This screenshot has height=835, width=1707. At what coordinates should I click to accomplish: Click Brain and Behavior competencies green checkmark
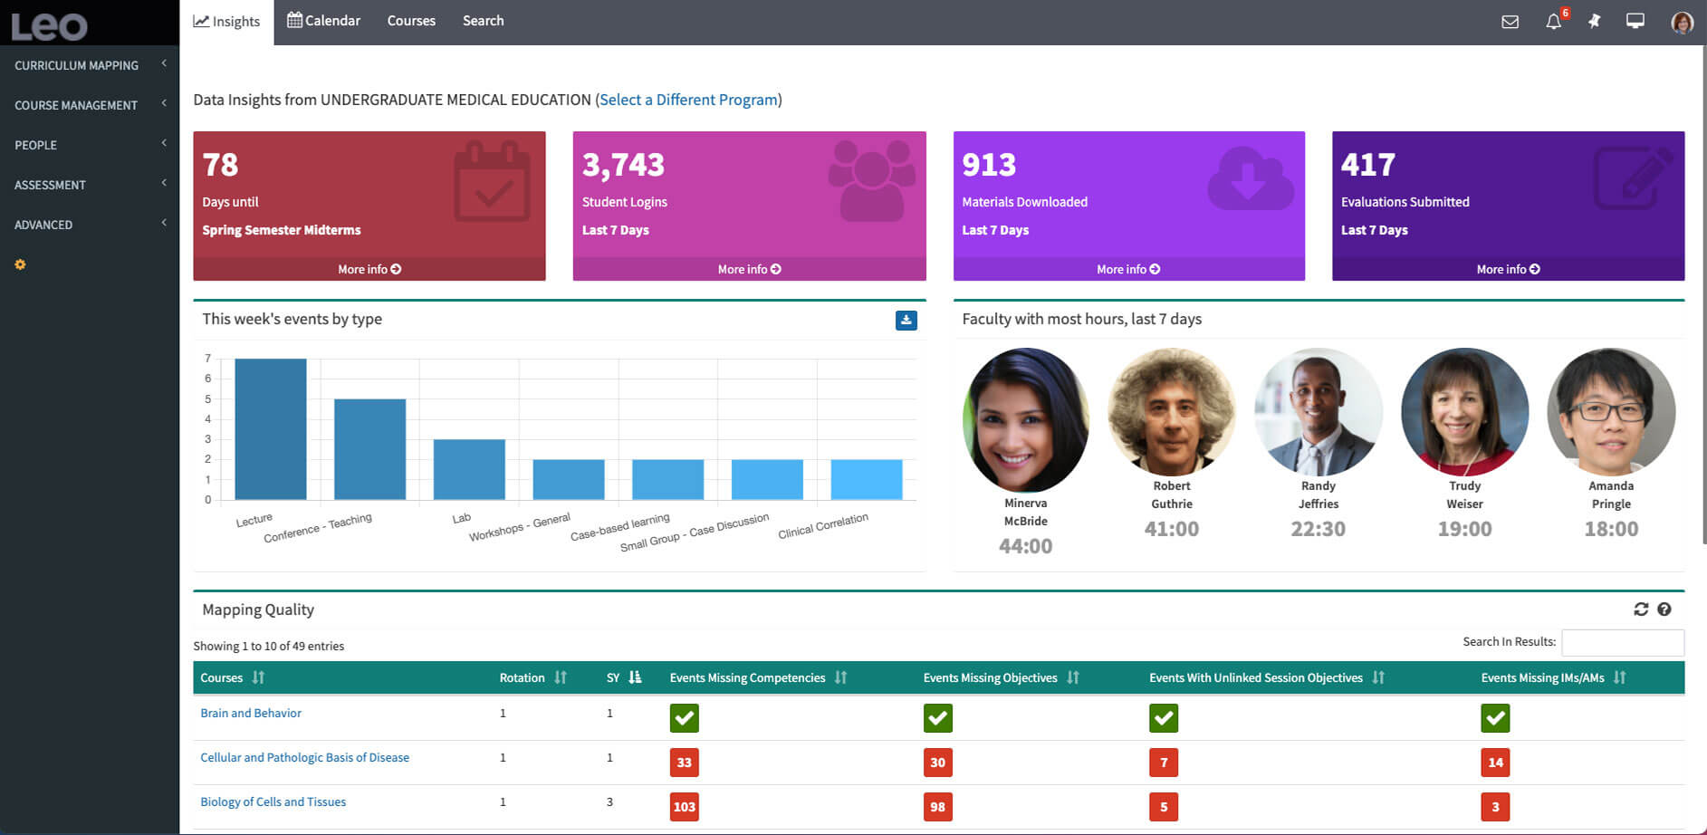[684, 718]
